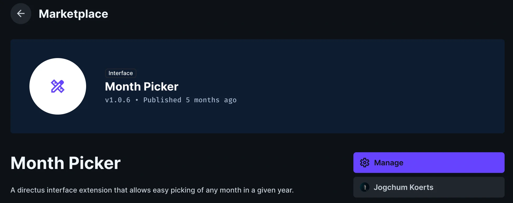Click the gear icon on Manage
This screenshot has width=513, height=203.
pos(365,163)
